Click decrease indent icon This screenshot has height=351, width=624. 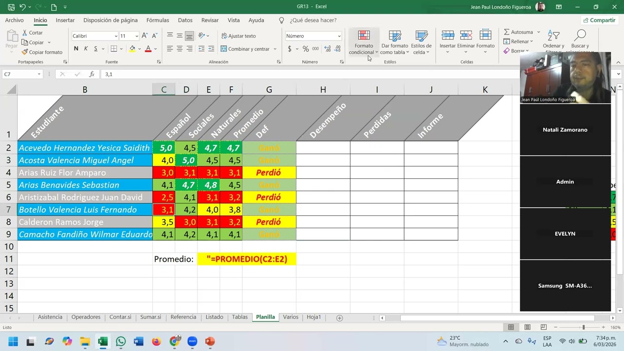[202, 49]
